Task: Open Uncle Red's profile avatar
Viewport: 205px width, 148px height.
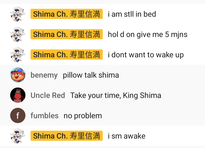Action: point(18,95)
